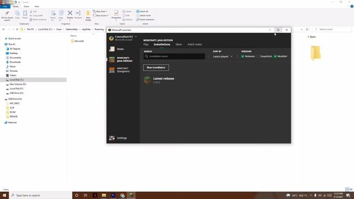The image size is (354, 199).
Task: Toggle the Releases versions checkbox
Action: (x=243, y=56)
